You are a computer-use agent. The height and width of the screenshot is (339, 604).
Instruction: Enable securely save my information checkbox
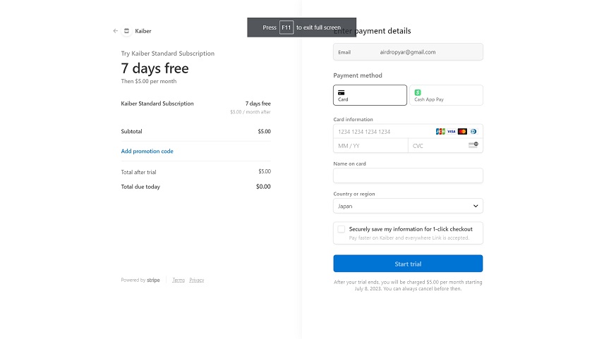[342, 229]
